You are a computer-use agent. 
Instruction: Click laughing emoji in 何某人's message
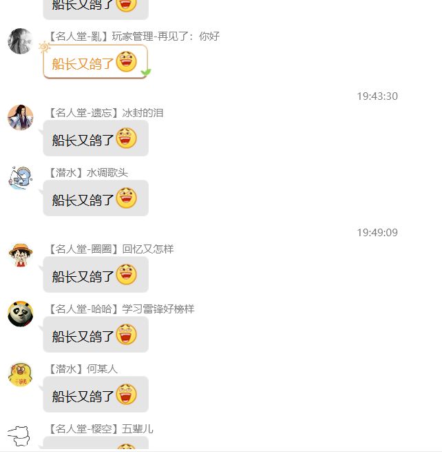(126, 395)
